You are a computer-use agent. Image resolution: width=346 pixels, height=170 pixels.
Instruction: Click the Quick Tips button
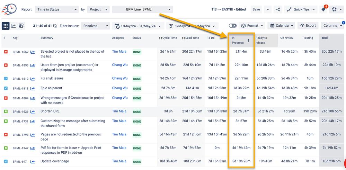coord(301,10)
